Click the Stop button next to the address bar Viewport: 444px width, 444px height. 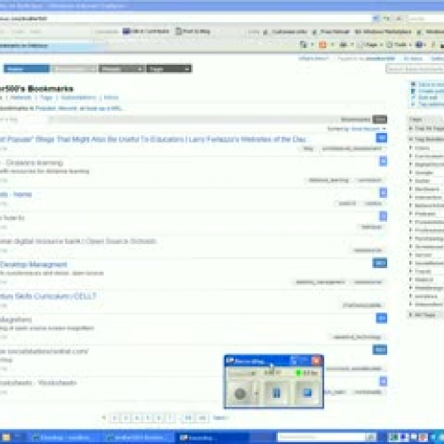pyautogui.click(x=399, y=19)
